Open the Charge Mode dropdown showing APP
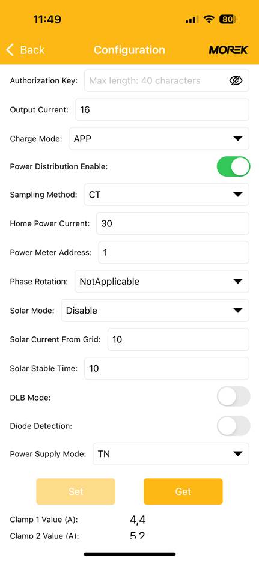Image resolution: width=259 pixels, height=561 pixels. click(159, 139)
